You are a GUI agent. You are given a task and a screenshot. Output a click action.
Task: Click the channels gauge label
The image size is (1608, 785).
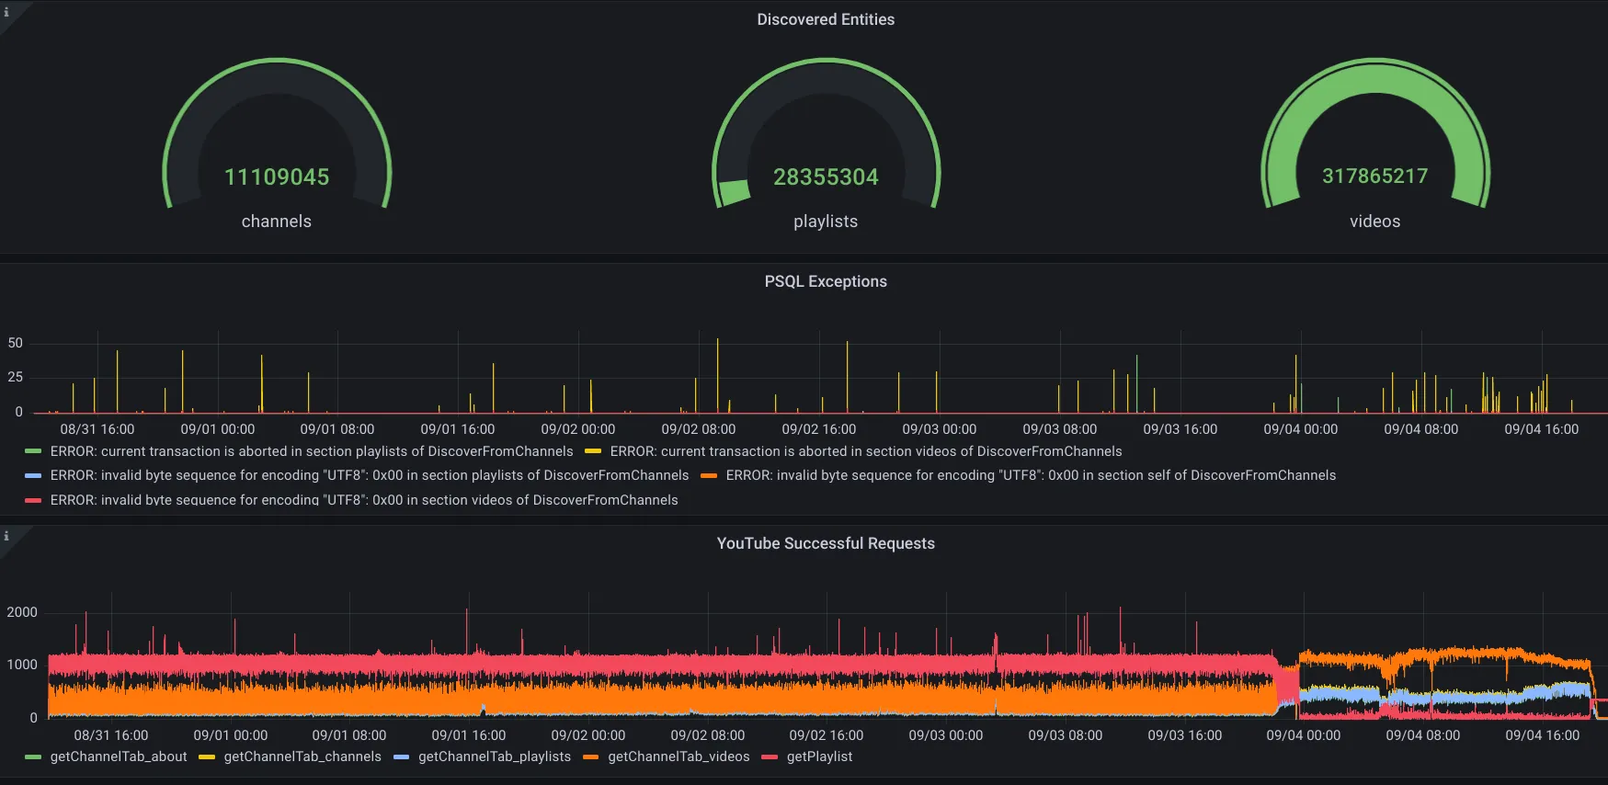click(277, 222)
